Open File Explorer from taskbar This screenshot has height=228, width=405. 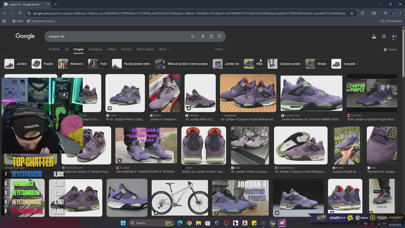point(198,223)
